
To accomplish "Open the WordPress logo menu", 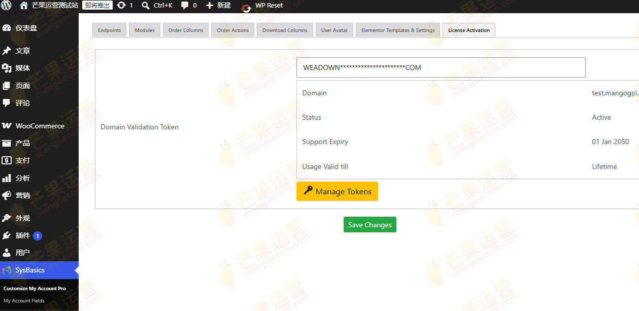I will 7,6.
